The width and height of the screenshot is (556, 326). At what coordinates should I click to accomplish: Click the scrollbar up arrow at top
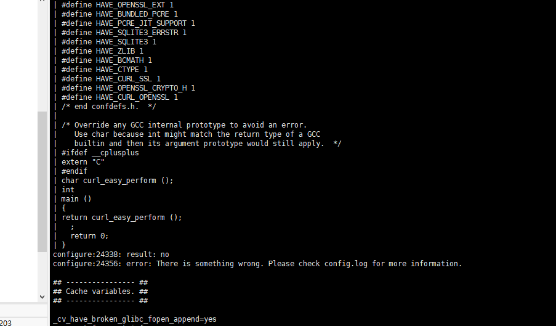tap(42, 1)
